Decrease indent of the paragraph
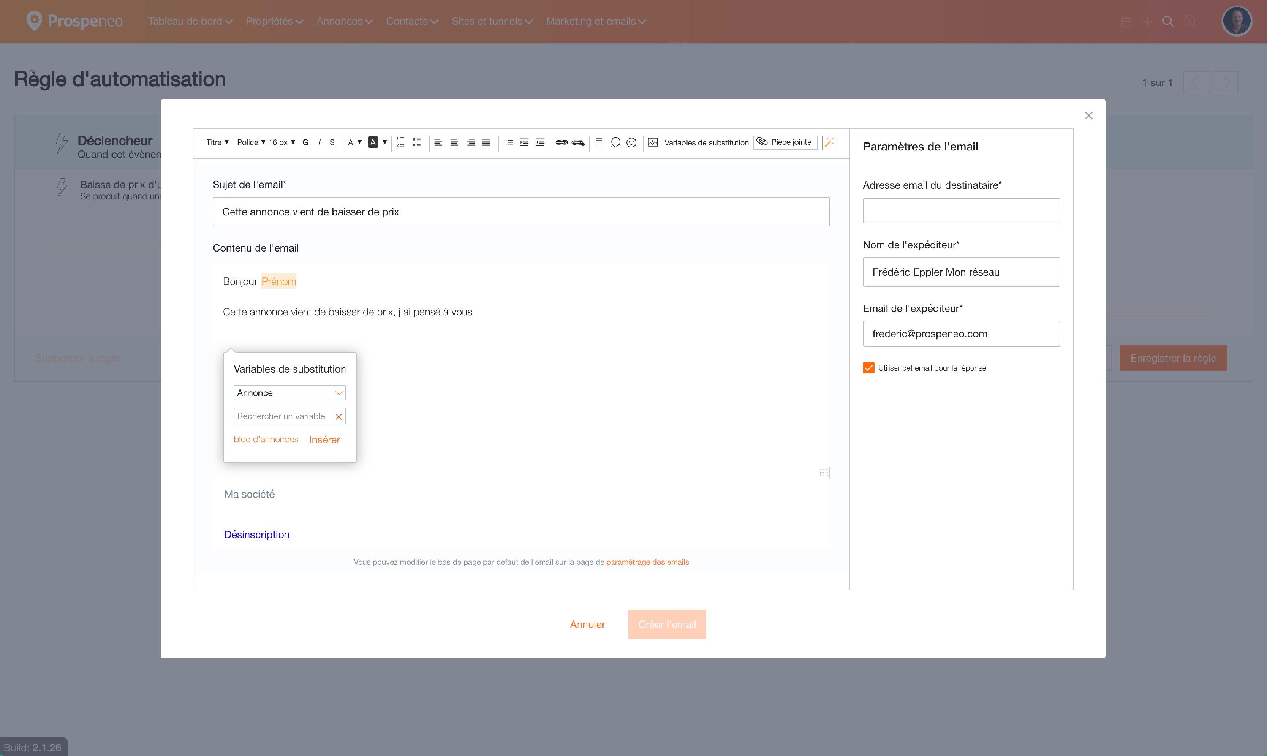This screenshot has height=756, width=1267. [x=541, y=142]
